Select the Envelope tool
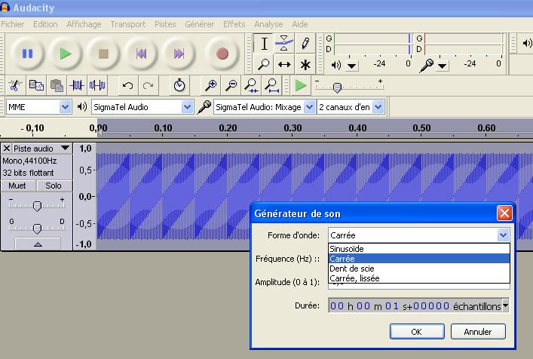Image resolution: width=533 pixels, height=359 pixels. (x=284, y=44)
